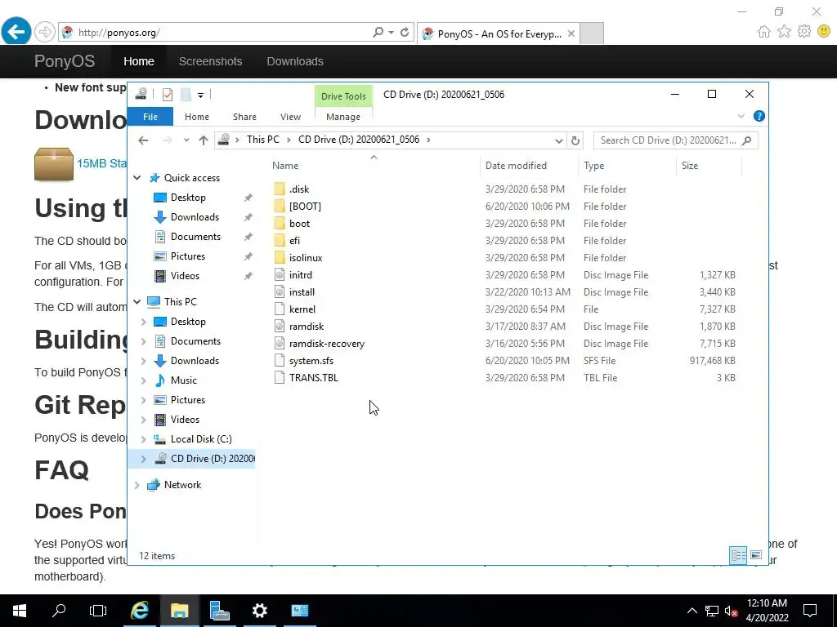837x627 pixels.
Task: Click the PonyOS brand title link
Action: (65, 61)
